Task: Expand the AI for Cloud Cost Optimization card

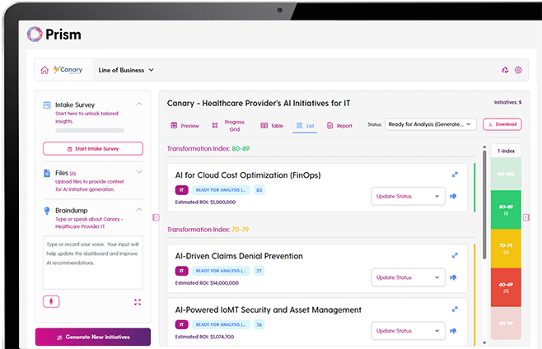Action: click(x=455, y=174)
